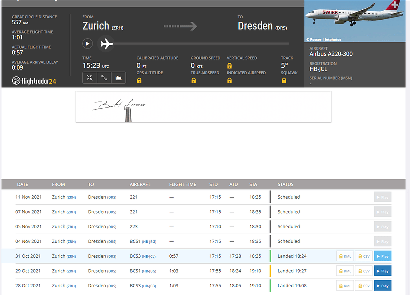This screenshot has height=295, width=410.
Task: Click disabled Play button for 07 Nov 2021
Action: click(383, 212)
